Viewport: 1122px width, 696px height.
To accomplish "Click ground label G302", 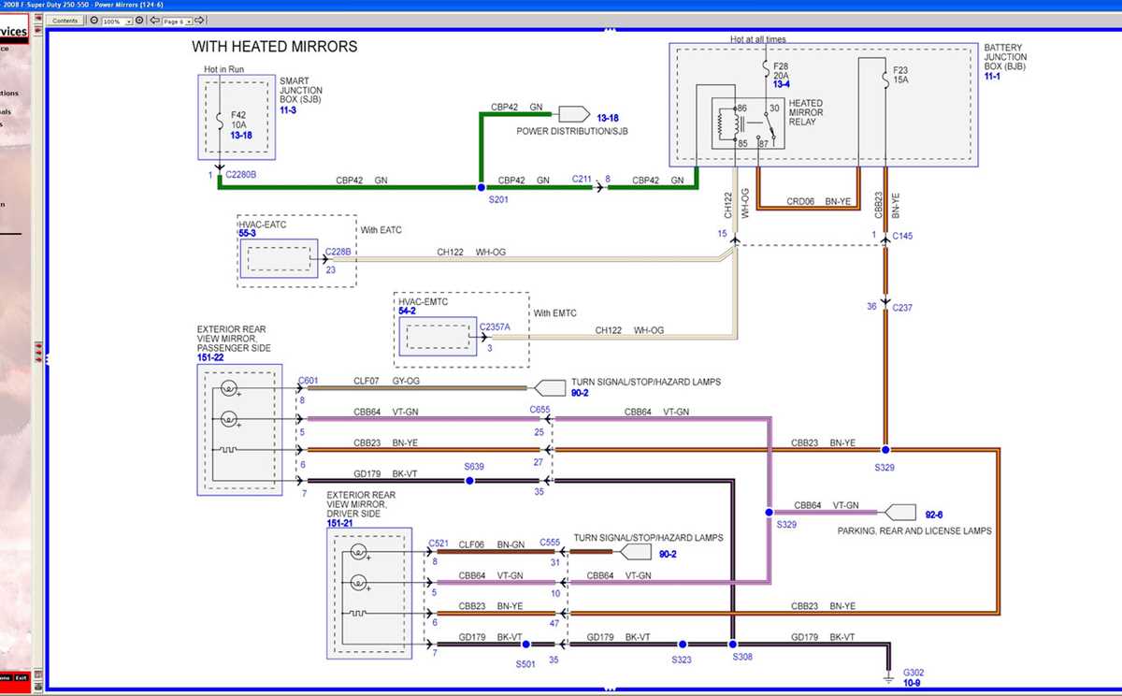I will 913,673.
